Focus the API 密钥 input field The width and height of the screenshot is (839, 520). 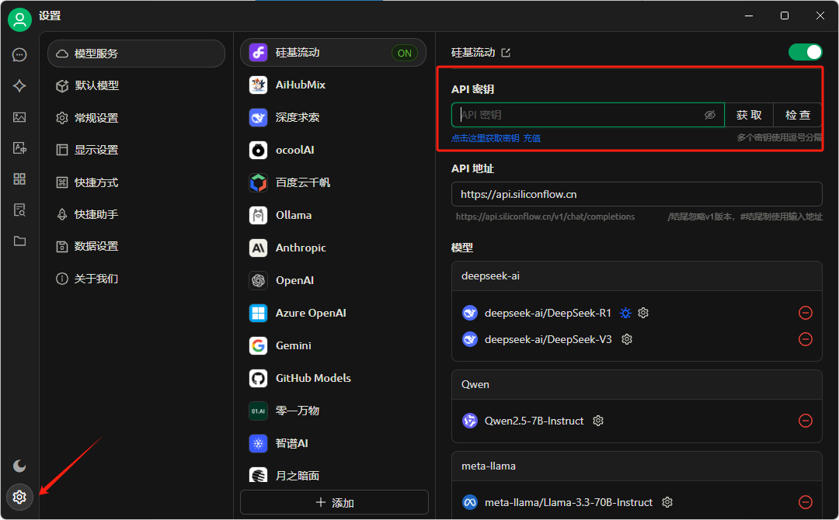tap(587, 115)
